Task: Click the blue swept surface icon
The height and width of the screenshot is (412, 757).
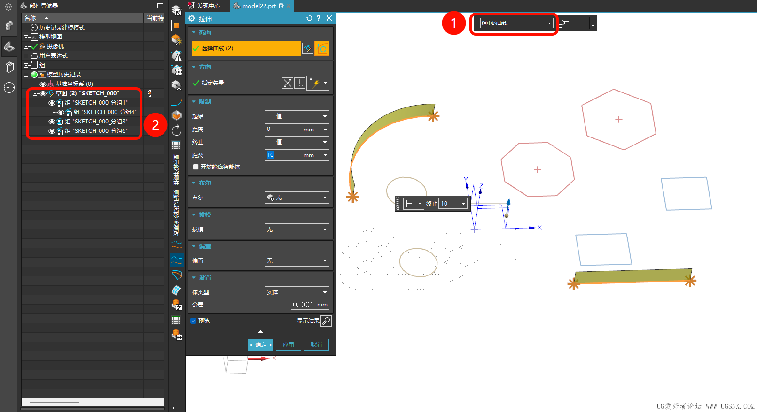Action: point(177,275)
